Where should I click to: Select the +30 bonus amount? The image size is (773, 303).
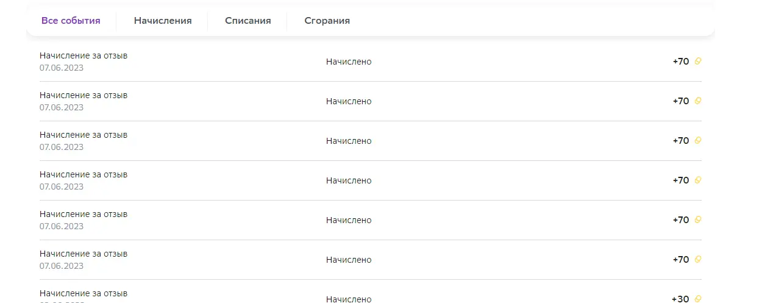[x=680, y=299]
